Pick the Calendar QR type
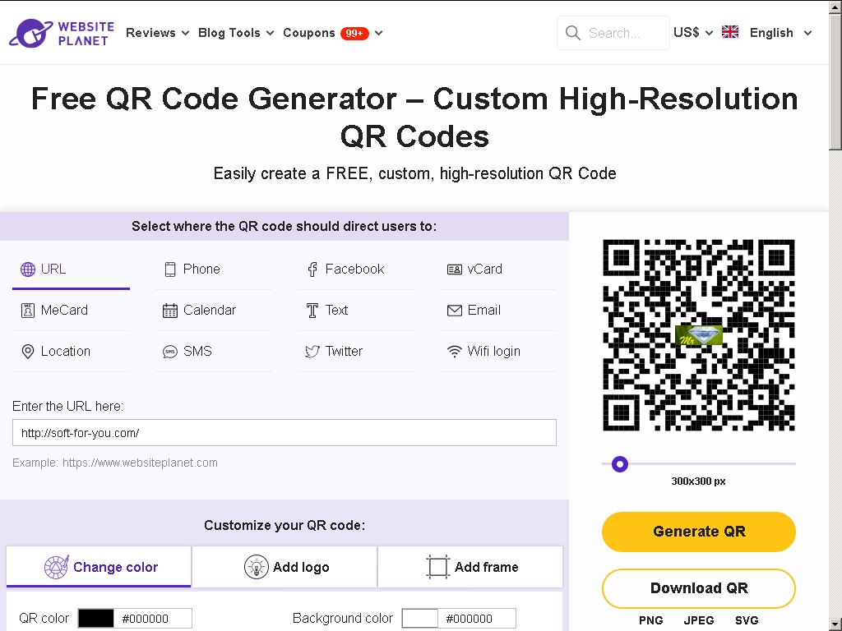 (x=213, y=310)
